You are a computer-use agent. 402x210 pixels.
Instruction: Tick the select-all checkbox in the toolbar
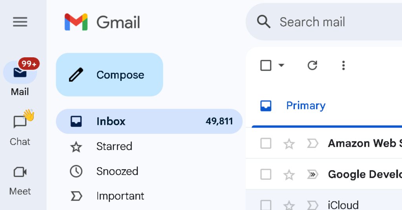(x=266, y=66)
